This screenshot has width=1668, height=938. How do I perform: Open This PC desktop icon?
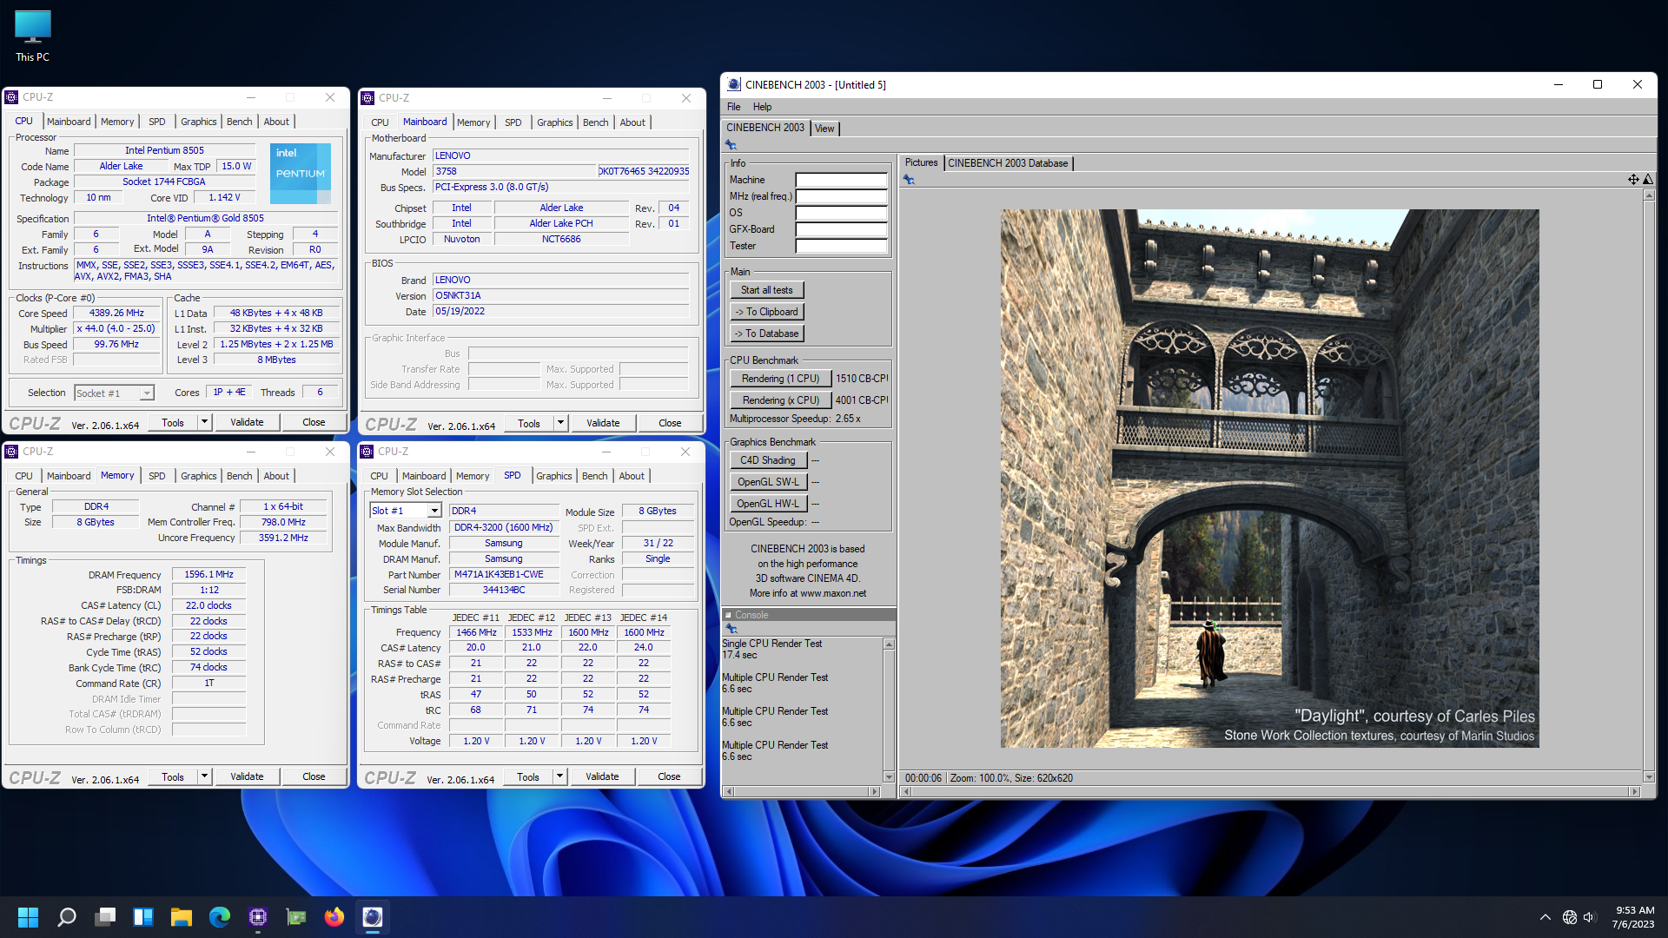[x=32, y=36]
